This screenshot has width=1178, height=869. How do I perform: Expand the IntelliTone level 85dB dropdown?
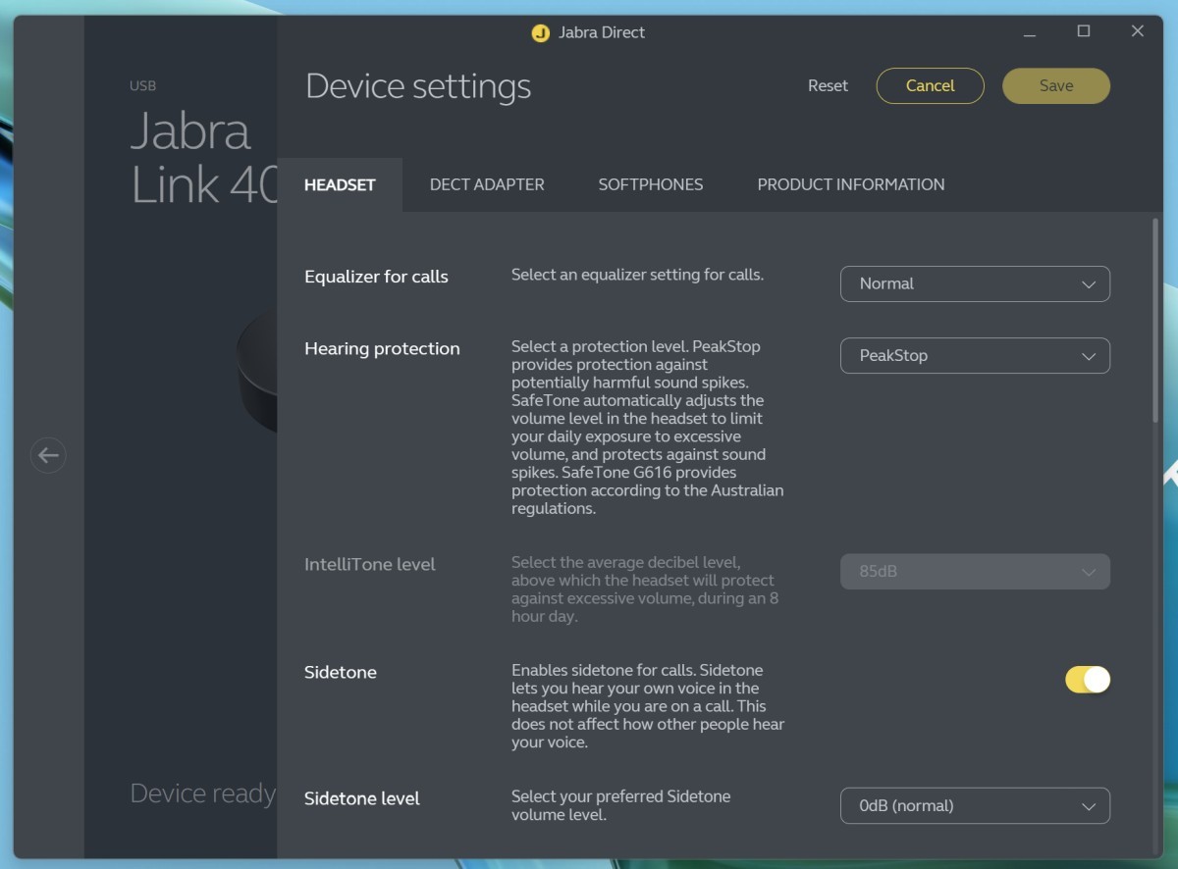[974, 571]
